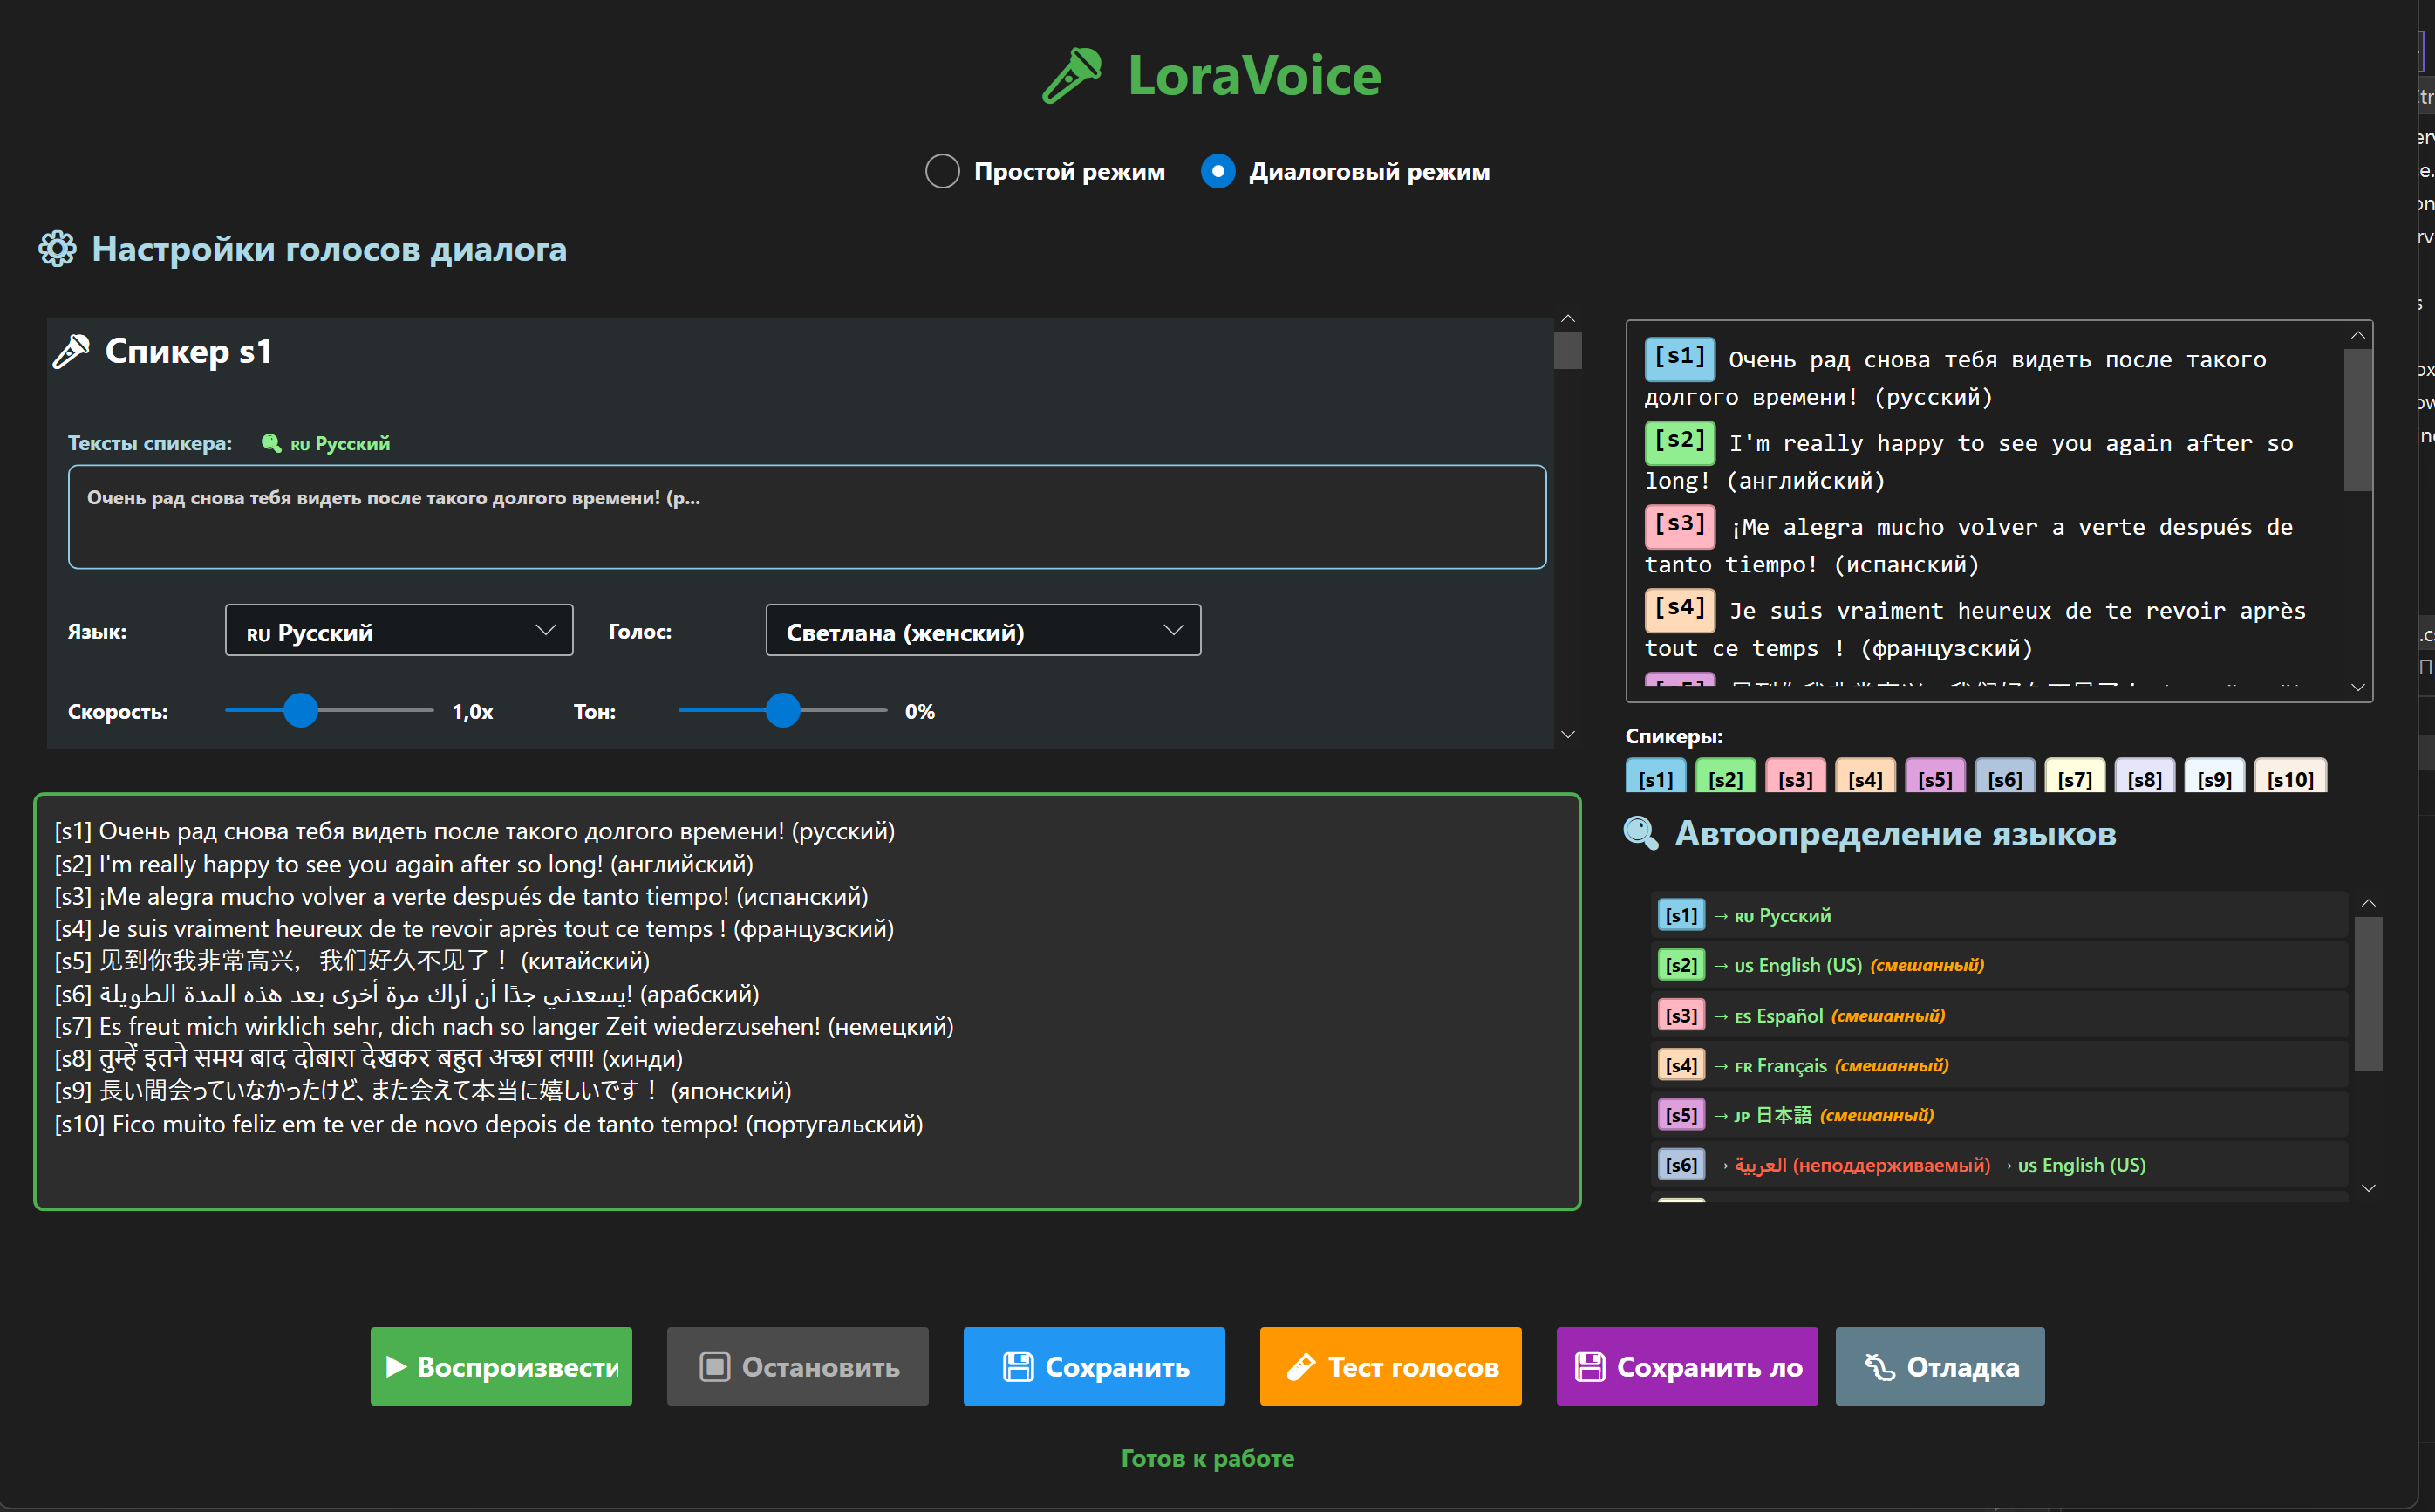Image resolution: width=2435 pixels, height=1512 pixels.
Task: Select Простой режим radio button
Action: click(x=942, y=171)
